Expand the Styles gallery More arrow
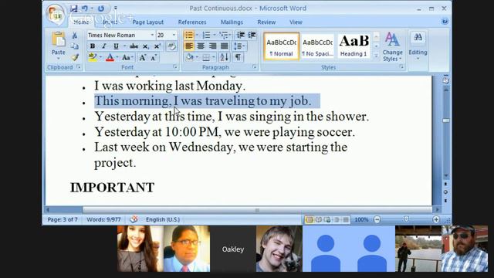The image size is (494, 278). click(376, 56)
